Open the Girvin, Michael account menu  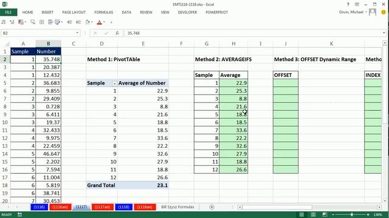coord(353,12)
